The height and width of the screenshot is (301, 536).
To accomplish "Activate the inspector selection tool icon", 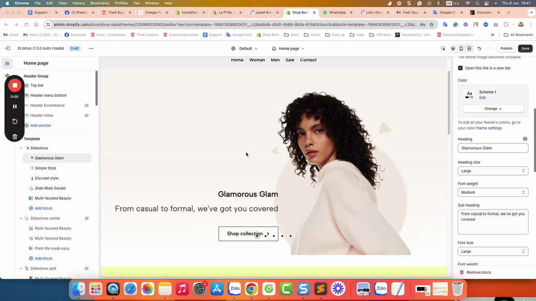I will click(x=443, y=48).
